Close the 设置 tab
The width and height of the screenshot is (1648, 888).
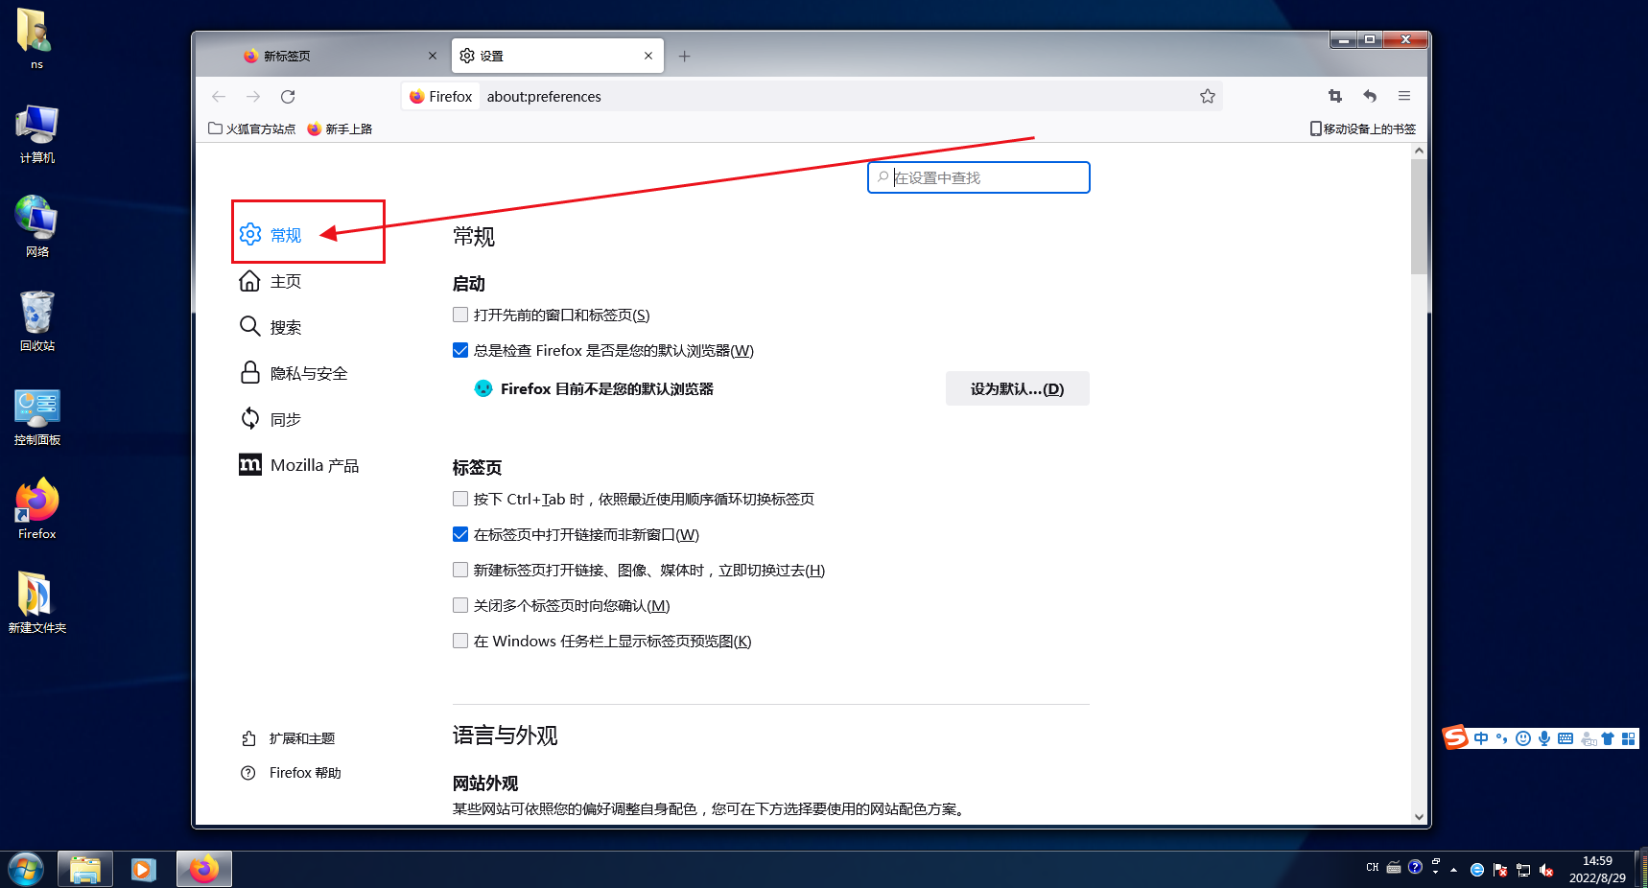click(648, 56)
